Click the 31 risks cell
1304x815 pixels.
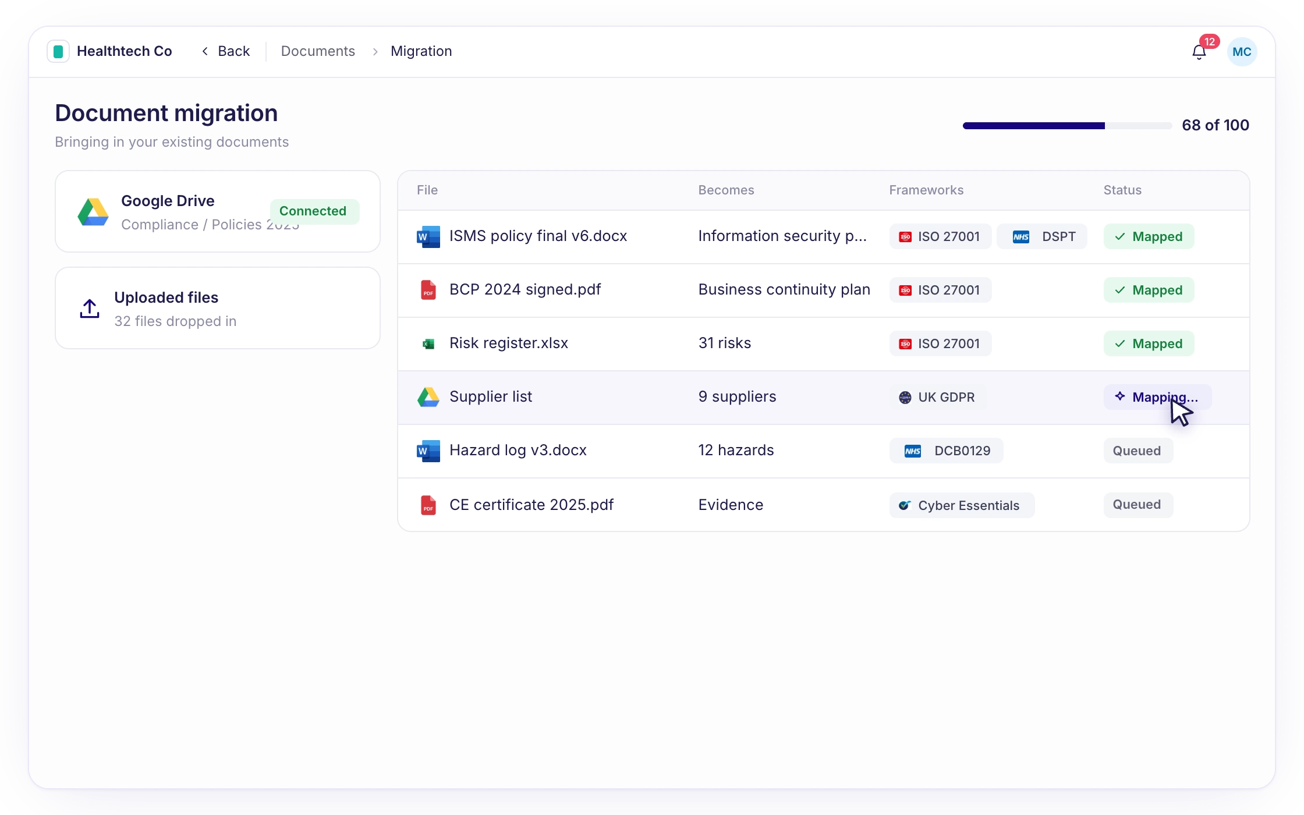coord(725,343)
